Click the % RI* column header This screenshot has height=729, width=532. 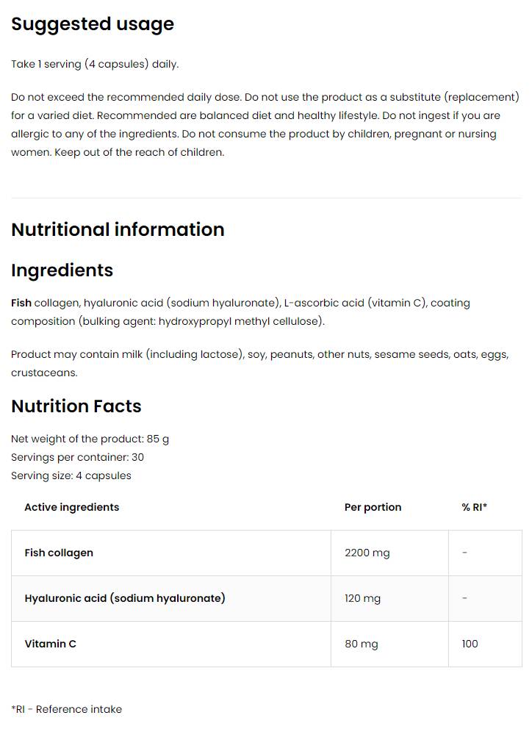(x=474, y=507)
